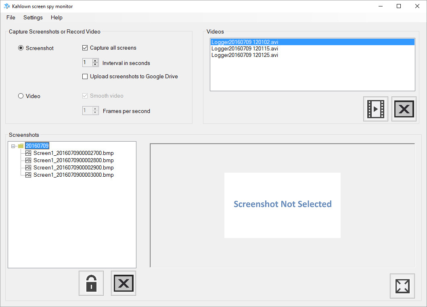Click image icon of Screen1_2016070900002800.bmp
The height and width of the screenshot is (307, 427).
(x=28, y=160)
